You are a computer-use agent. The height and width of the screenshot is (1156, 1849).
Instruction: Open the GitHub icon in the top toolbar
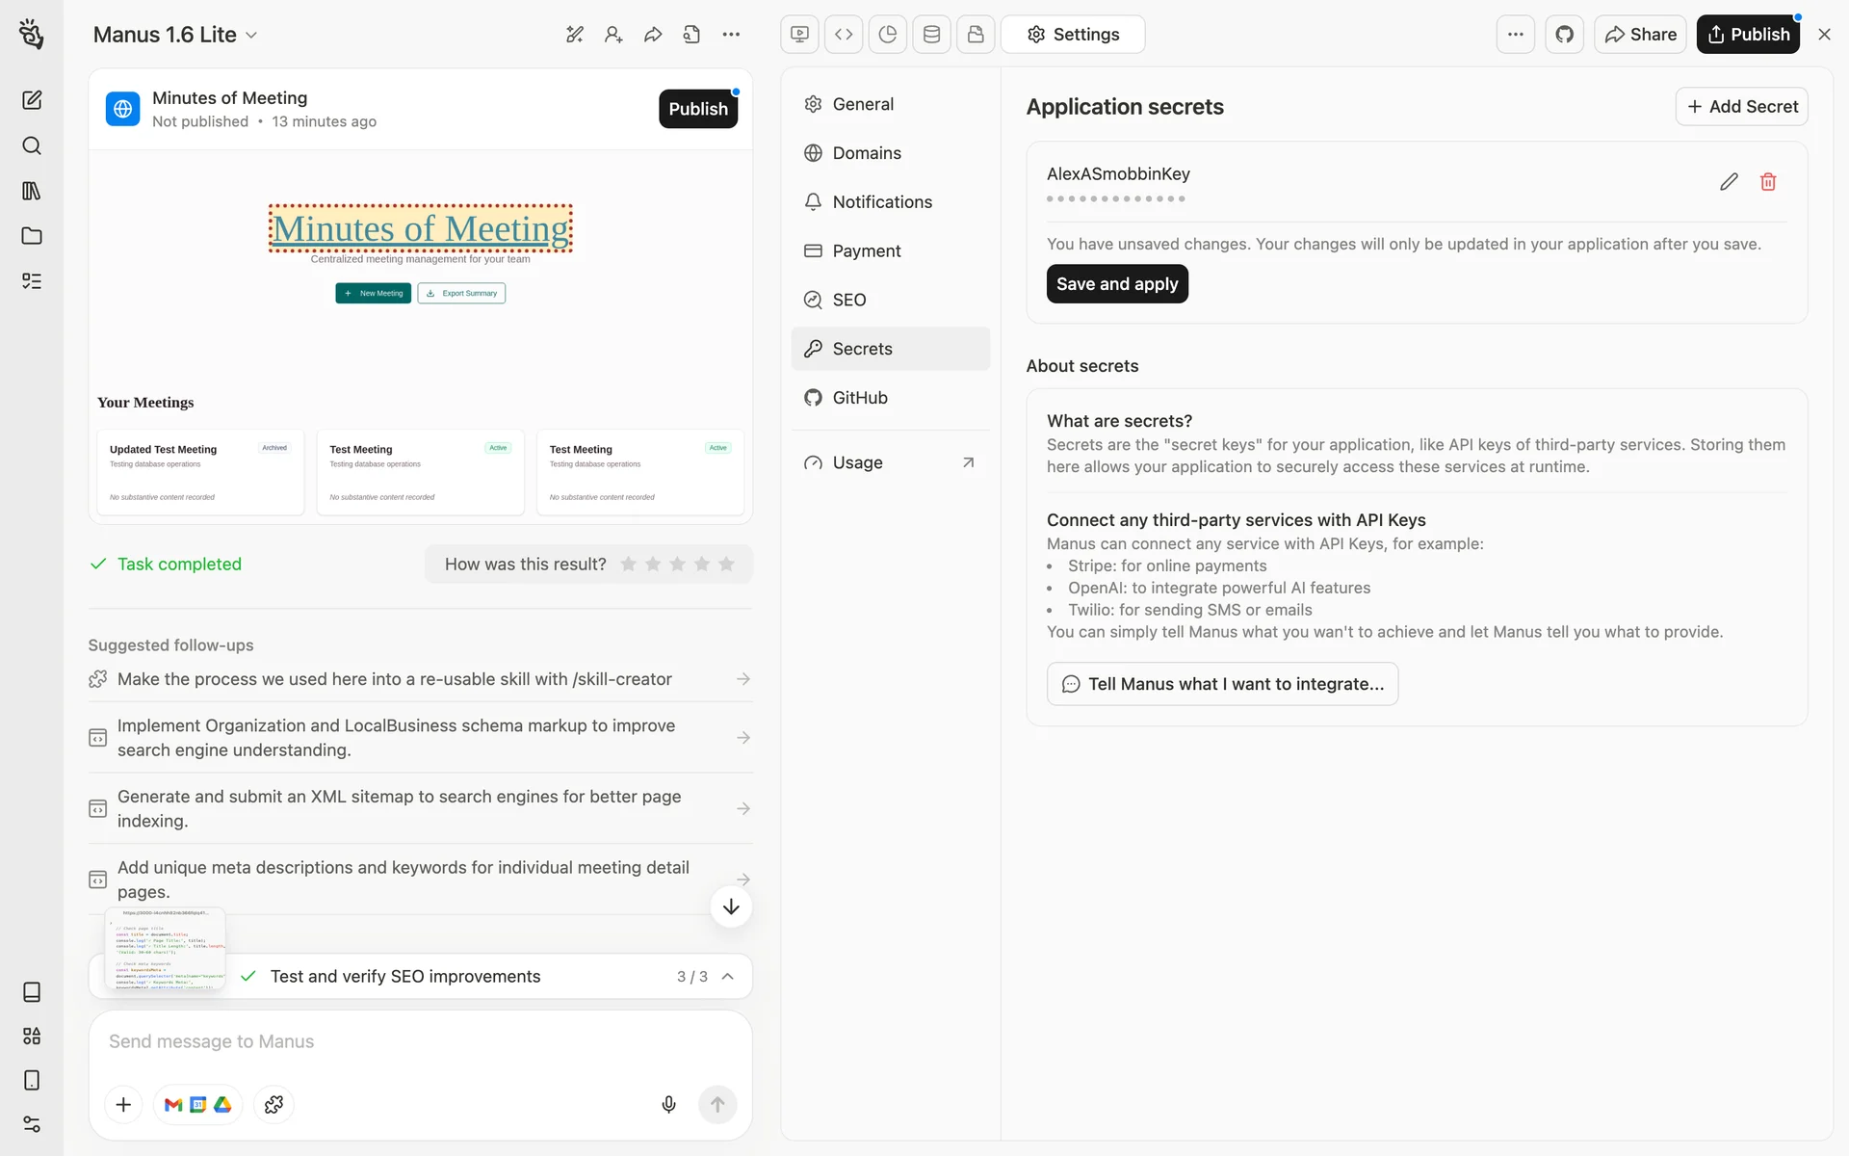pyautogui.click(x=1564, y=35)
